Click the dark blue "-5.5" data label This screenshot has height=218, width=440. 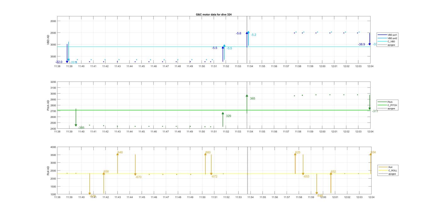[214, 48]
